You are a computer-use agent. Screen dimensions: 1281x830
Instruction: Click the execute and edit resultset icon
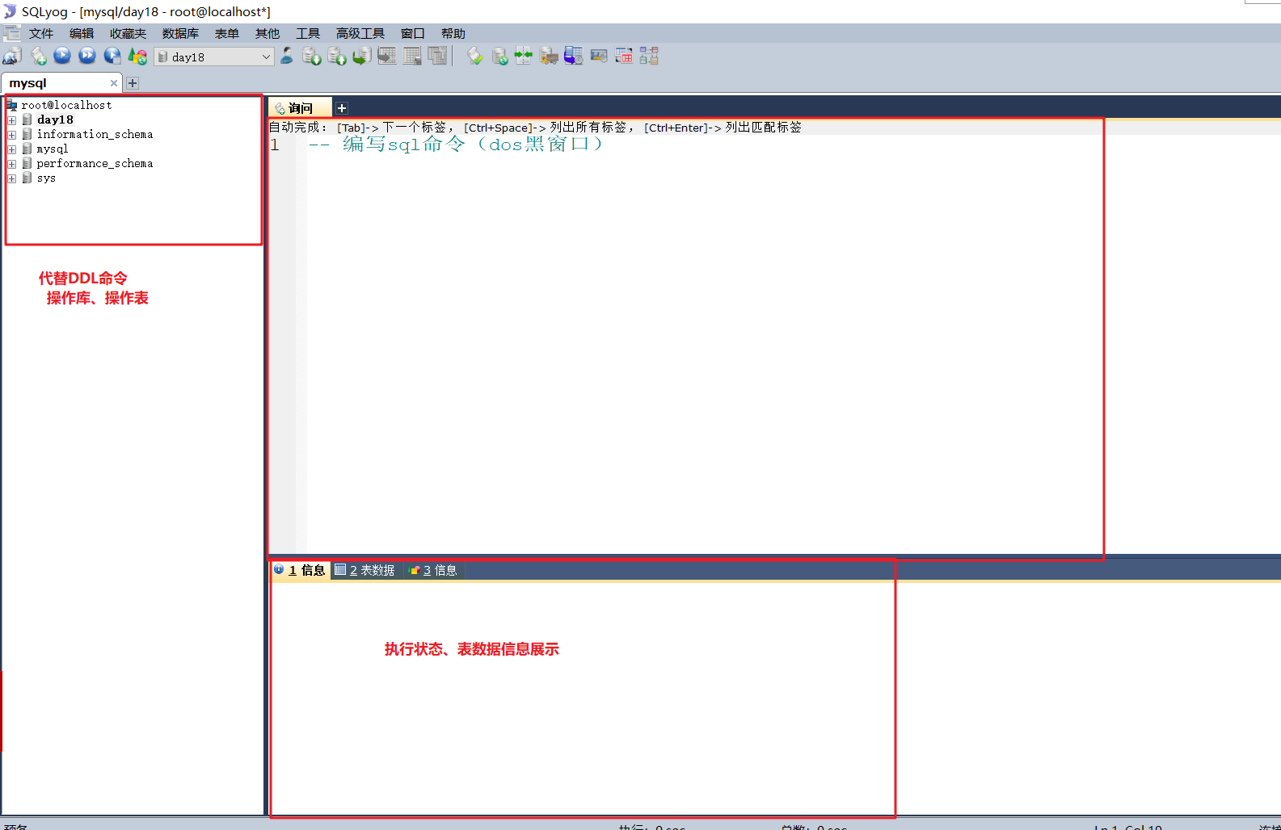tap(112, 56)
